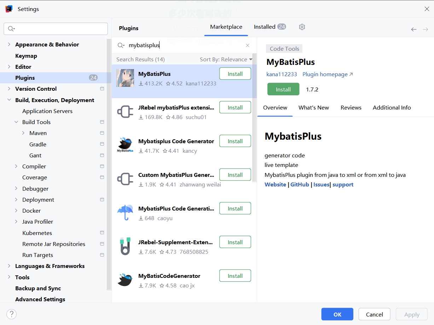The width and height of the screenshot is (434, 325).
Task: Expand the Version Control section
Action: (9, 89)
